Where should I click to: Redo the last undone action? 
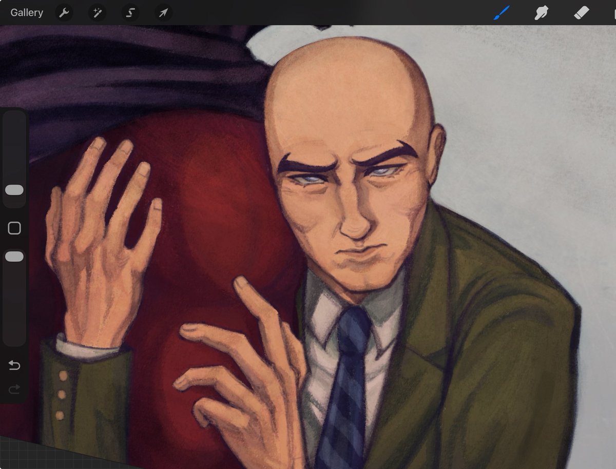point(14,390)
